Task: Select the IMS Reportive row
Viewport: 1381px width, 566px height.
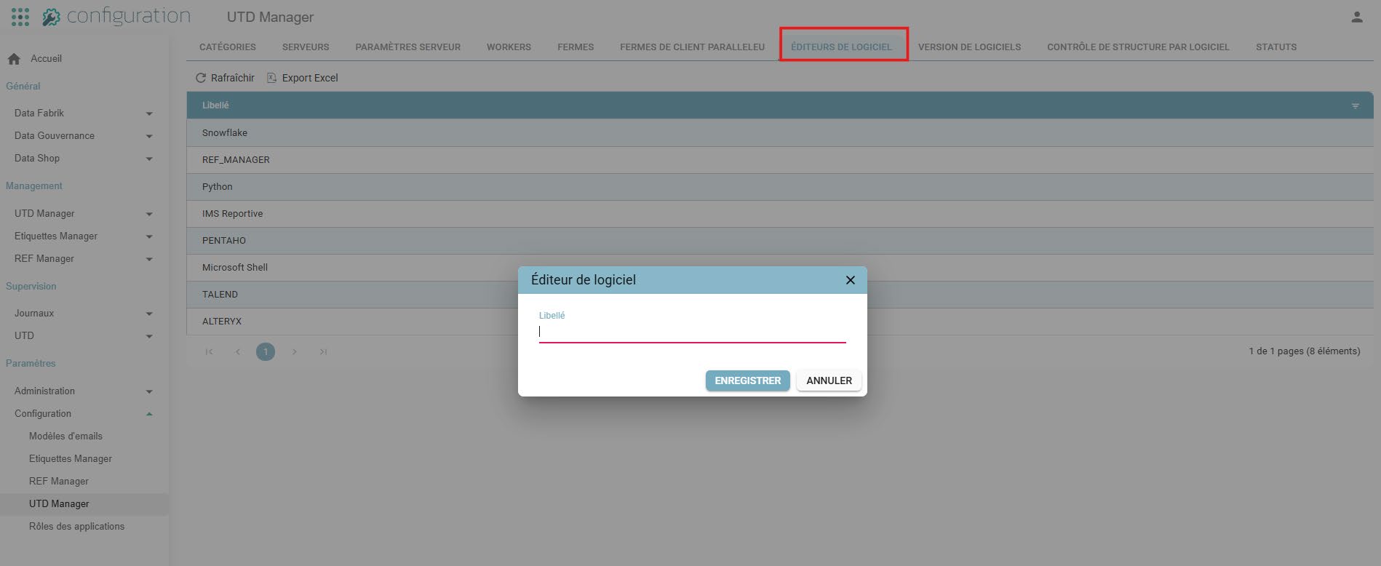Action: point(780,214)
